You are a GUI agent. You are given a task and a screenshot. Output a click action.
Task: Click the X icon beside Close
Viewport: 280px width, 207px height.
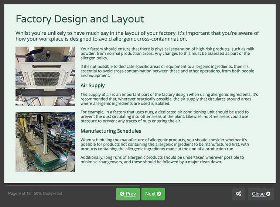pos(268,194)
